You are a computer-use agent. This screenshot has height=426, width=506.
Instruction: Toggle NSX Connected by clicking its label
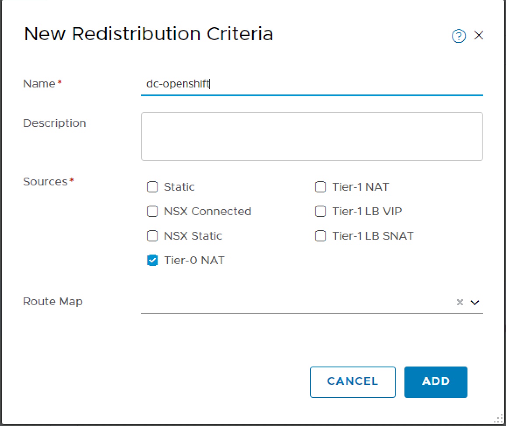coord(208,211)
